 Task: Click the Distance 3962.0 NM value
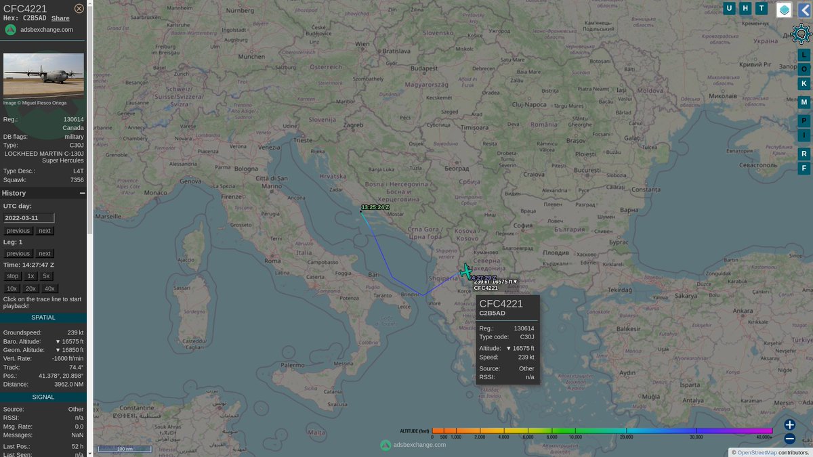69,384
